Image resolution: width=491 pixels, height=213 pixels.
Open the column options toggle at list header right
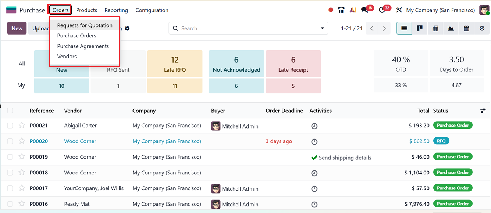[x=483, y=110]
